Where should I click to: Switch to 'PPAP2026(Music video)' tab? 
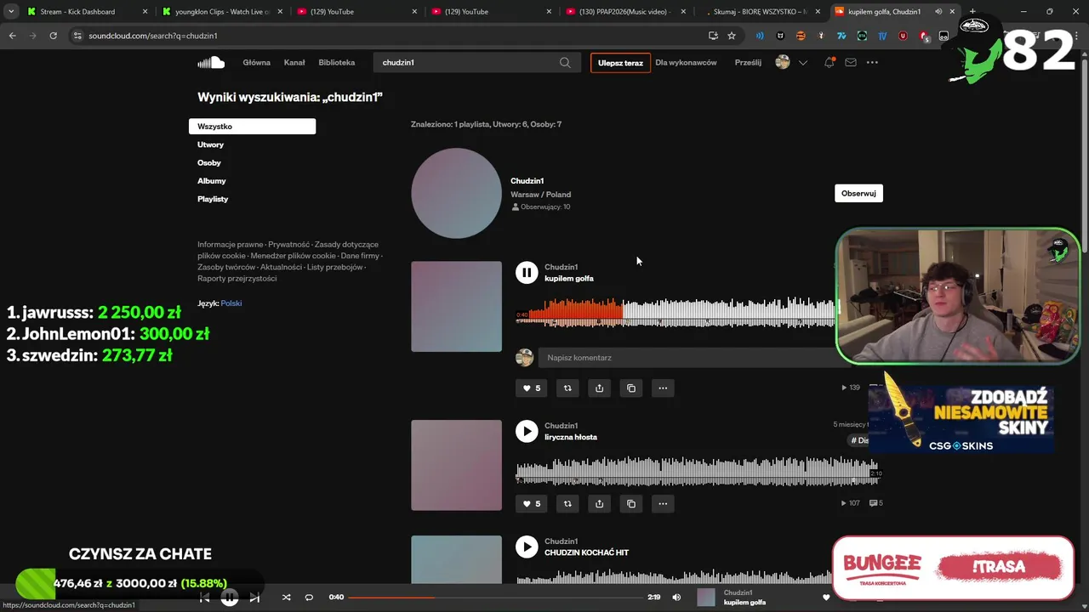[x=624, y=11]
